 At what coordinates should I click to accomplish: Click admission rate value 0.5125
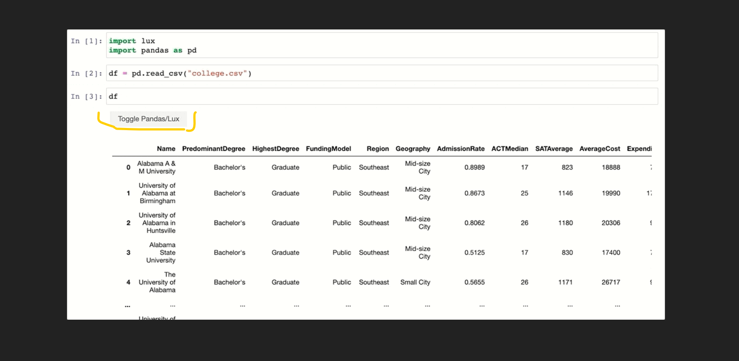point(474,252)
